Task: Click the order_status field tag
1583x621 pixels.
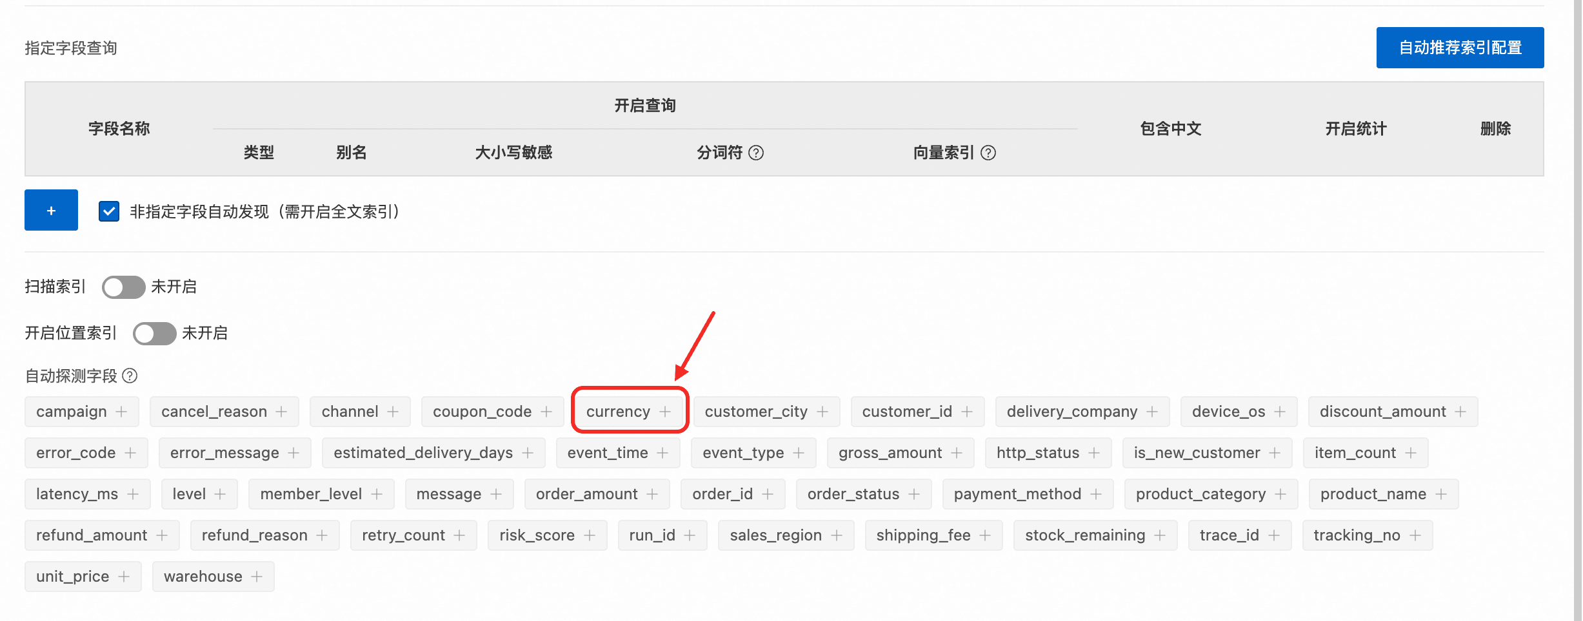Action: click(864, 494)
